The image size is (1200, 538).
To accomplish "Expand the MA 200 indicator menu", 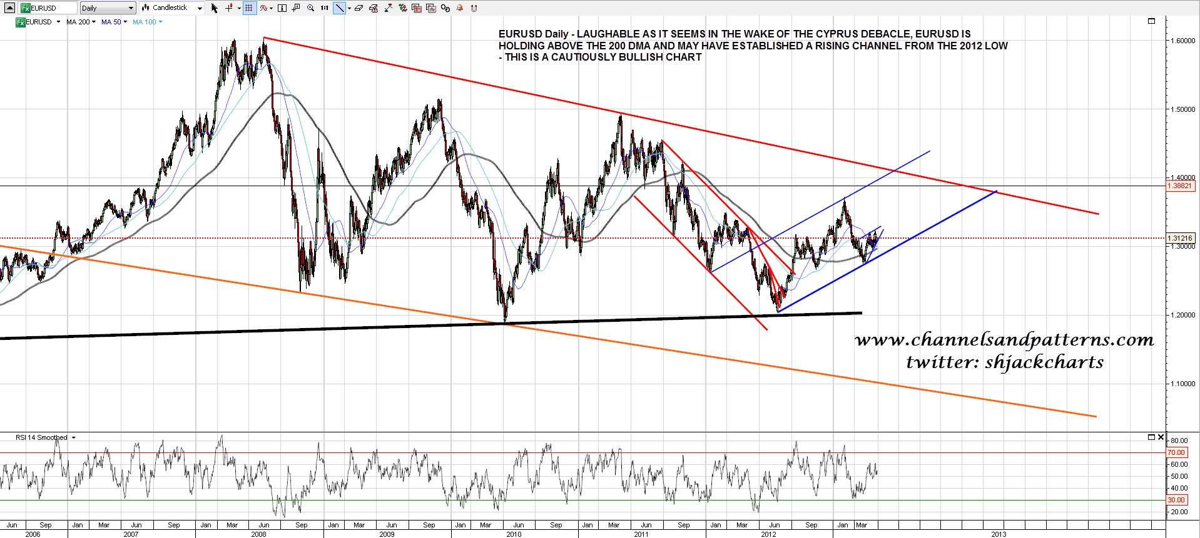I will click(81, 22).
